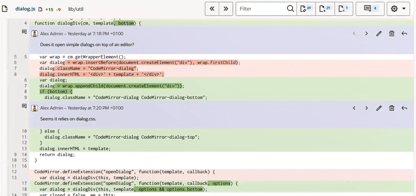Click the lib/util path text

pyautogui.click(x=76, y=9)
